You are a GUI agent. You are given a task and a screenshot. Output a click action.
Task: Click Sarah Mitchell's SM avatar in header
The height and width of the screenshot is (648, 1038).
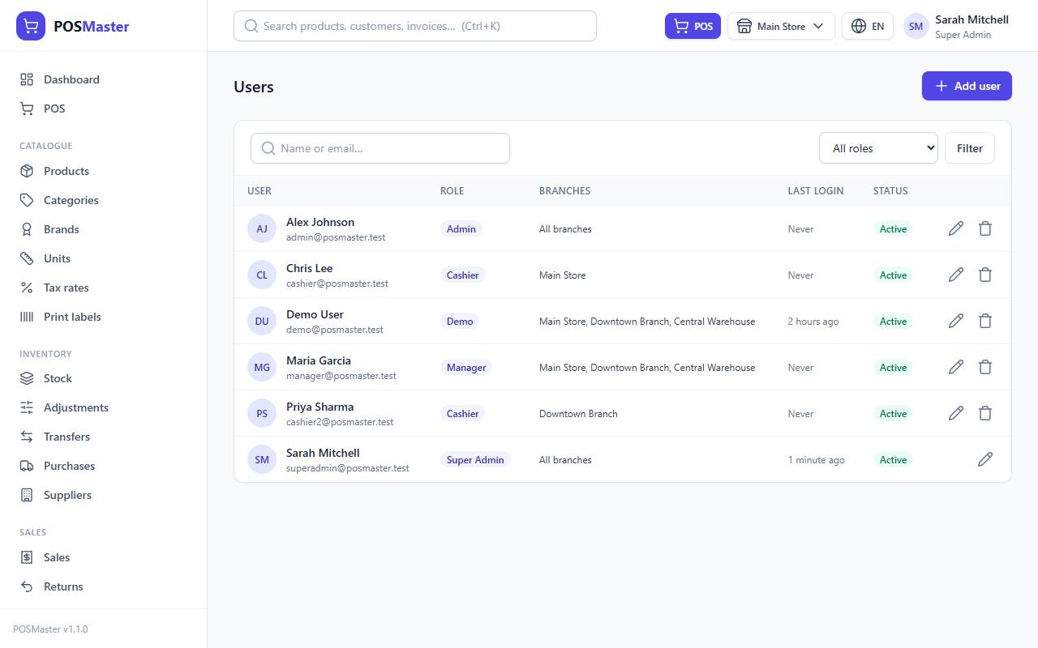[x=916, y=26]
